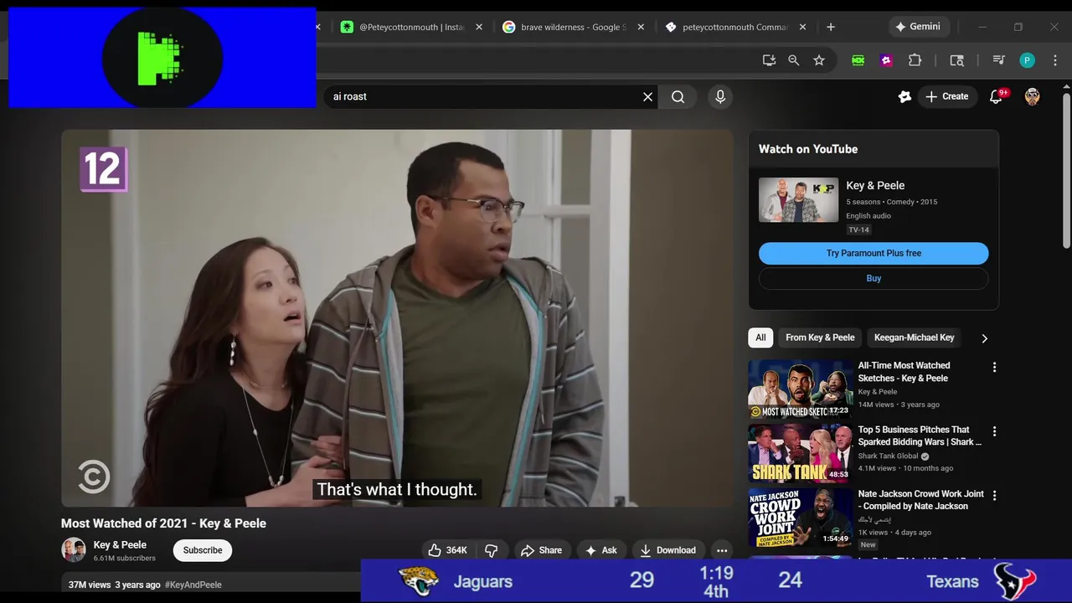Close the @Peteycottonmouth Instagram tab

click(x=479, y=27)
